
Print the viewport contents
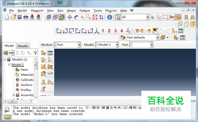click(x=26, y=17)
